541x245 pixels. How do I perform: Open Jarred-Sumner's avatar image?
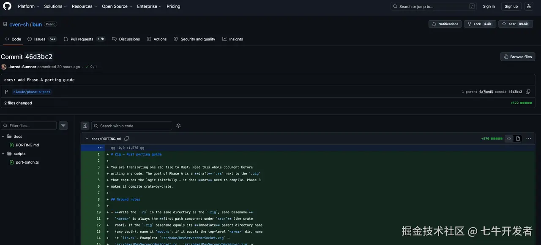pyautogui.click(x=4, y=67)
